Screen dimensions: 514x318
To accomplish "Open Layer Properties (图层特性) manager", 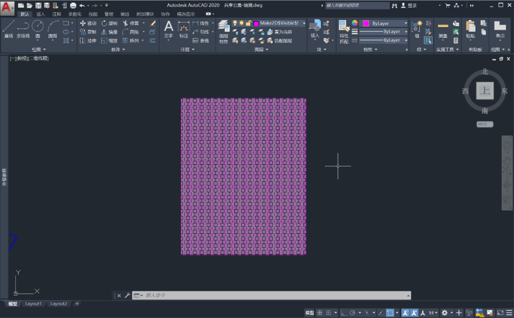I will pos(224,32).
